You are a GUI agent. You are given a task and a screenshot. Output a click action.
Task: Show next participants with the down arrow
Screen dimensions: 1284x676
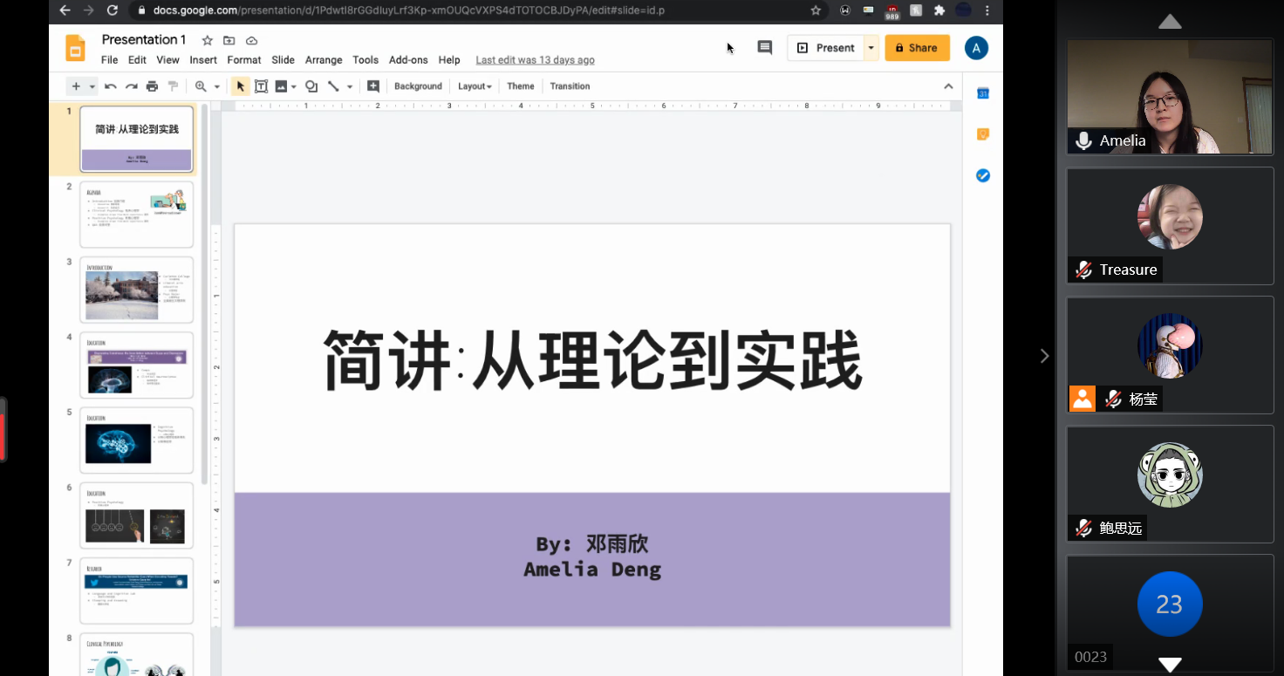1170,665
